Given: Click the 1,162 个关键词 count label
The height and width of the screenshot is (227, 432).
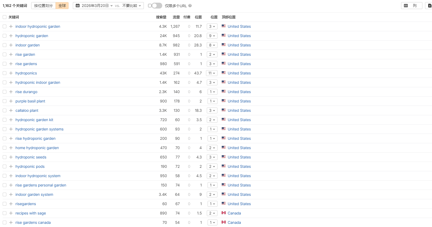Looking at the screenshot, I should pyautogui.click(x=15, y=6).
